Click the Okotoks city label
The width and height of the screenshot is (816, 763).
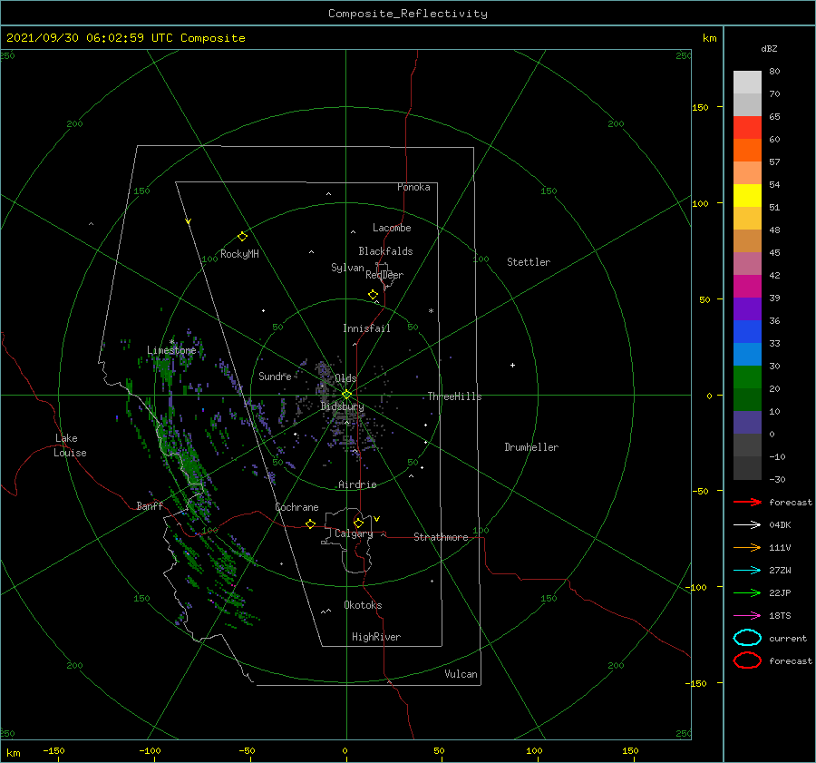pos(363,605)
